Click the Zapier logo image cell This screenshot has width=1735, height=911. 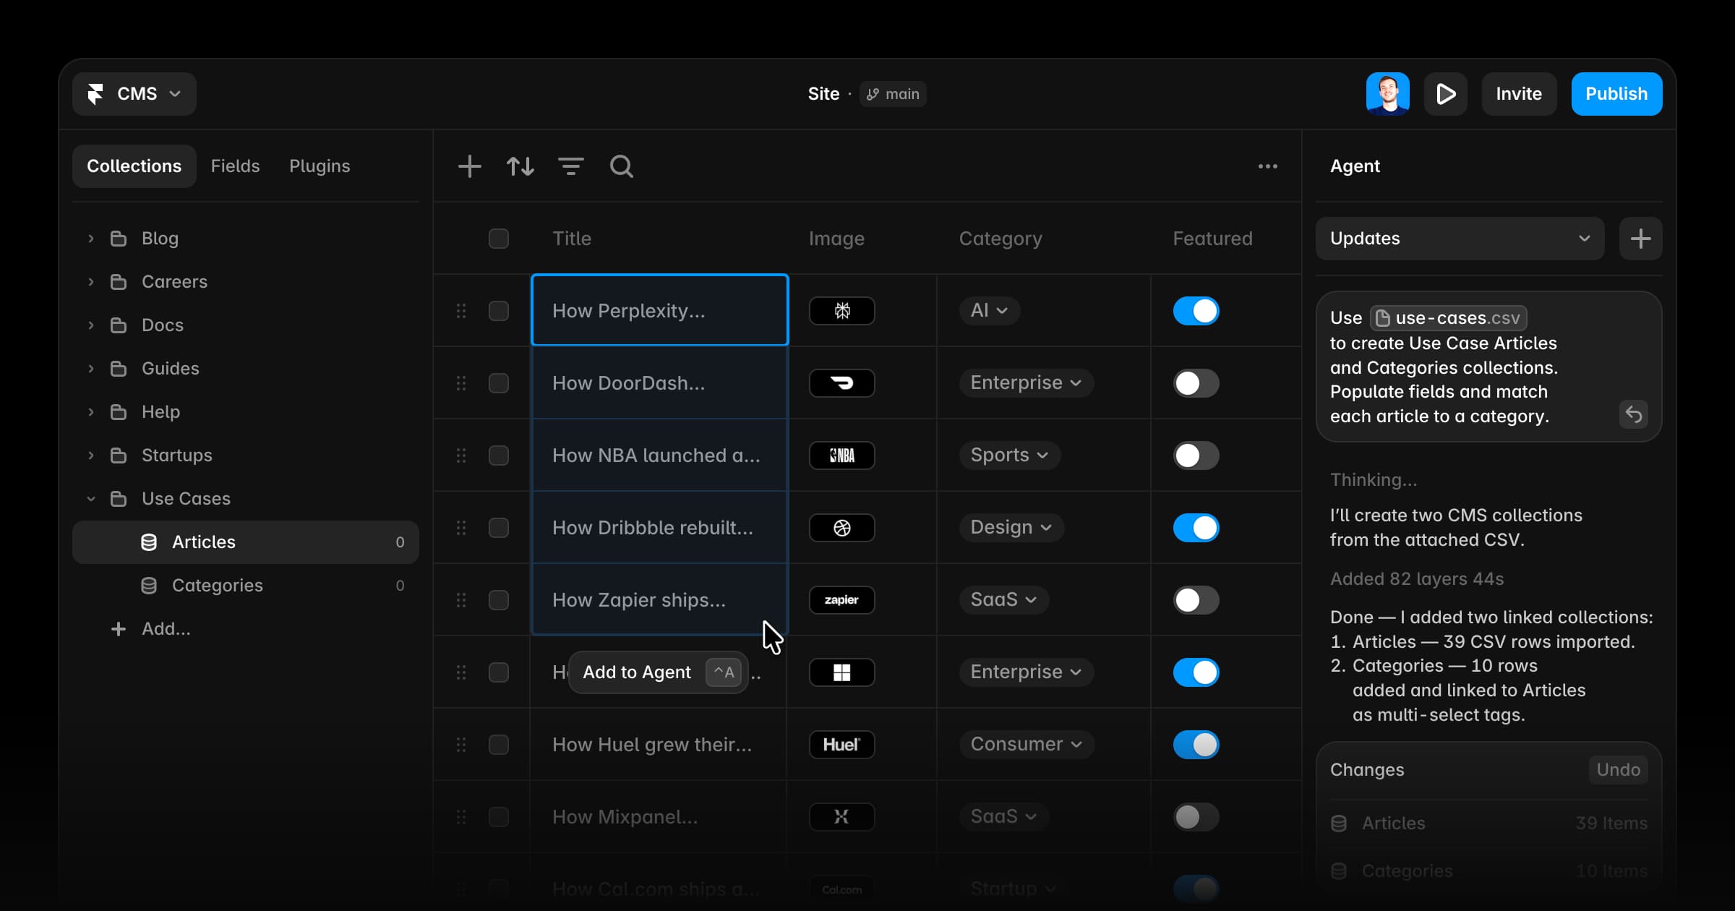(842, 600)
